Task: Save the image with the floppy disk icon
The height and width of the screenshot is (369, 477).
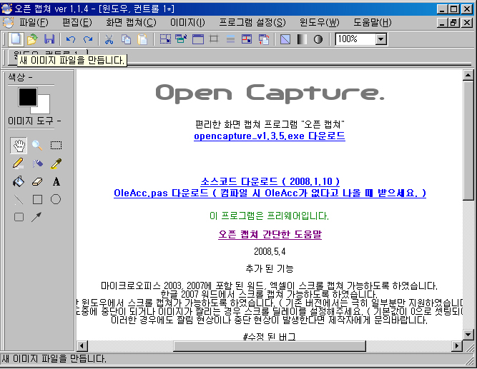Action: (x=49, y=39)
